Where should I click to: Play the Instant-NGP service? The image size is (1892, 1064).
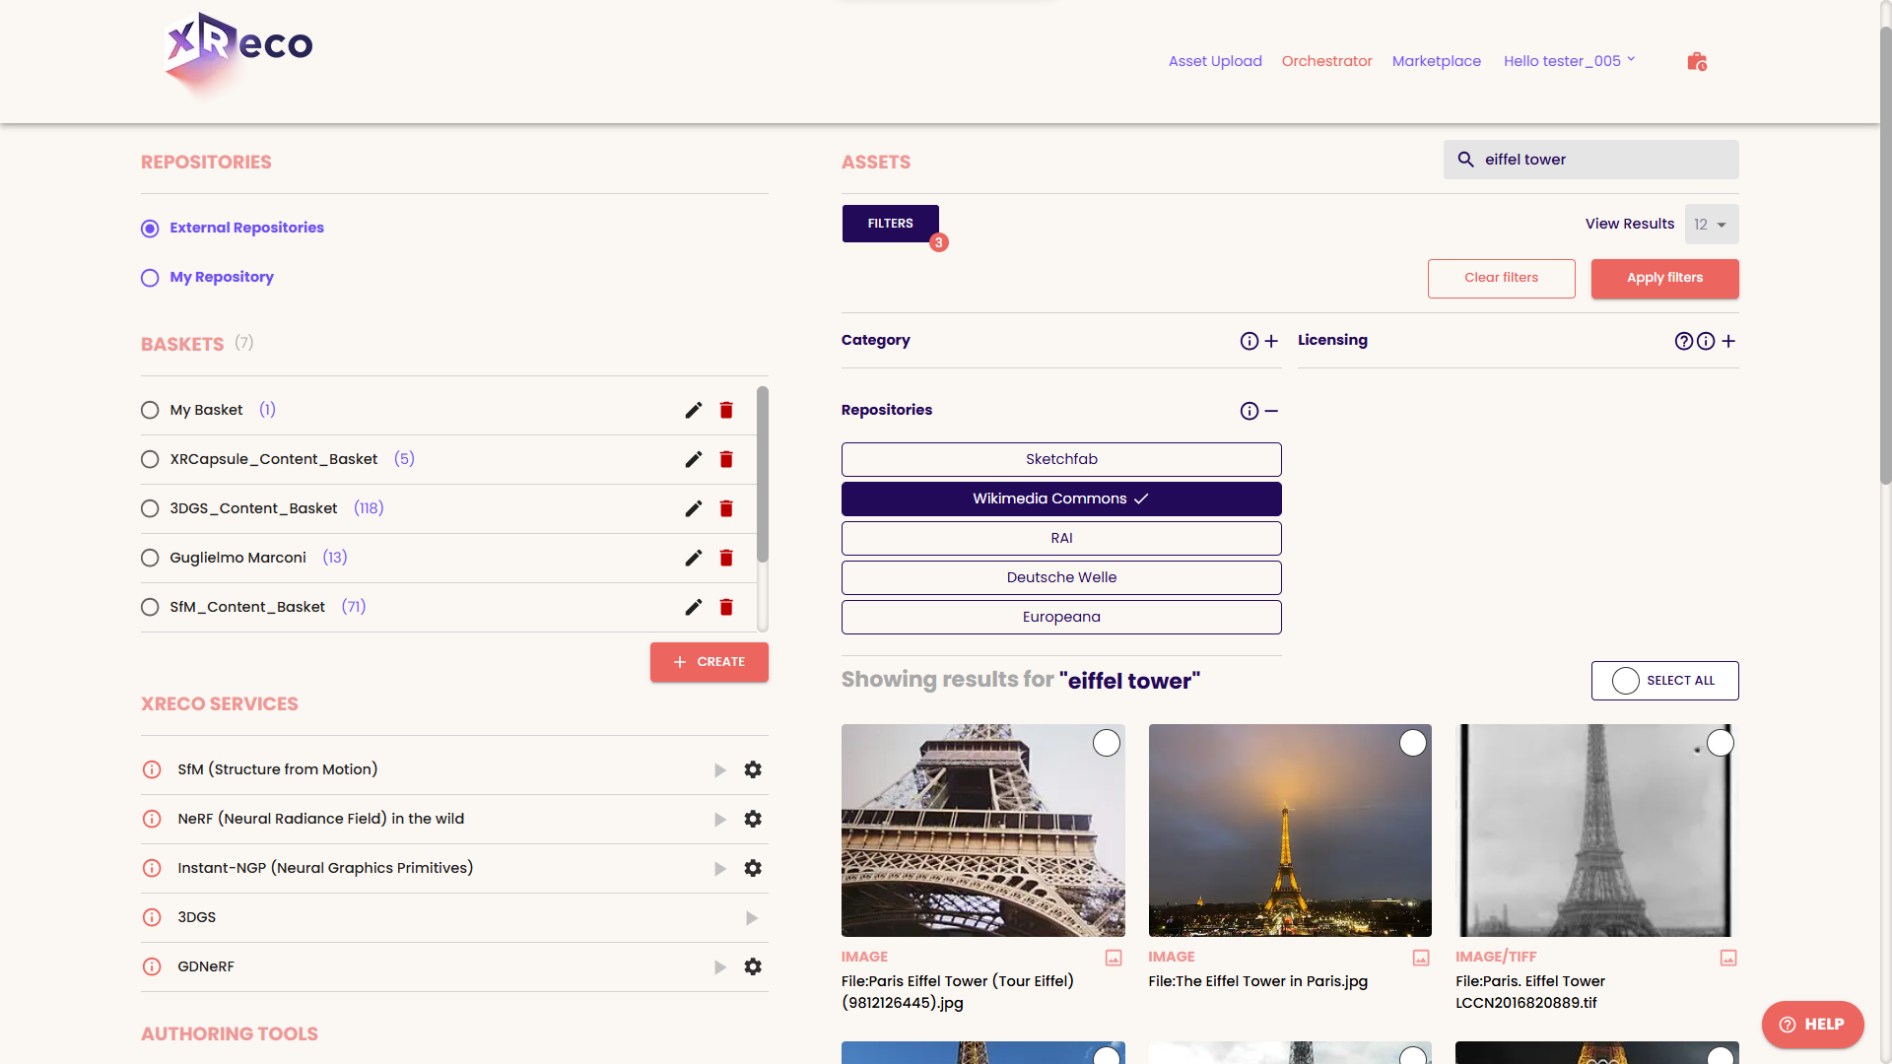click(x=720, y=869)
